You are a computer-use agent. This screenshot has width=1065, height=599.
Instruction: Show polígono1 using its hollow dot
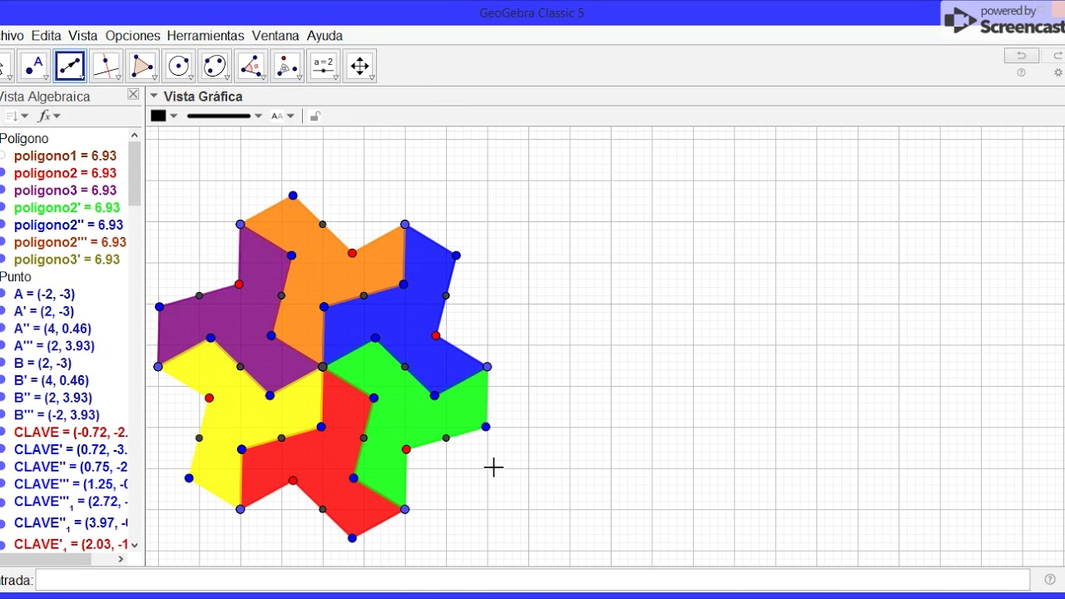click(x=2, y=156)
